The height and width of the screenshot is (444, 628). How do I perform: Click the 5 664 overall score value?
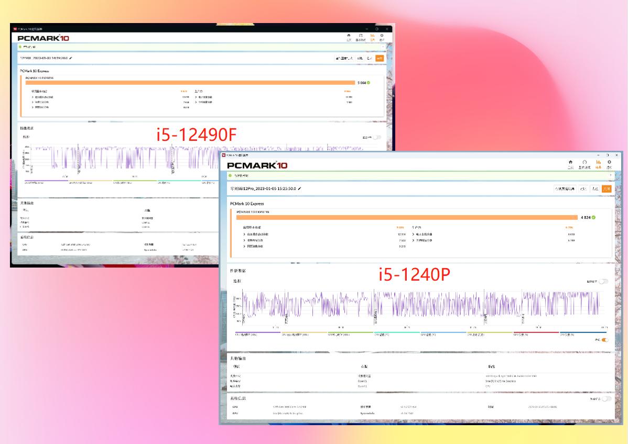pos(362,83)
